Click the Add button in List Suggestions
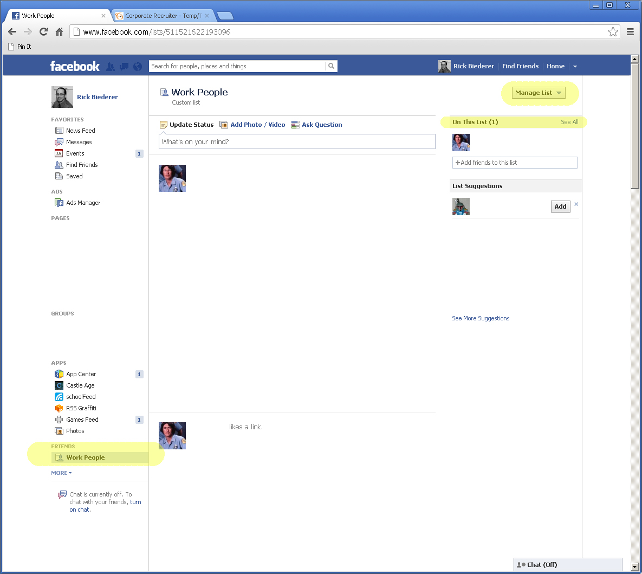Viewport: 642px width, 574px height. pyautogui.click(x=560, y=207)
